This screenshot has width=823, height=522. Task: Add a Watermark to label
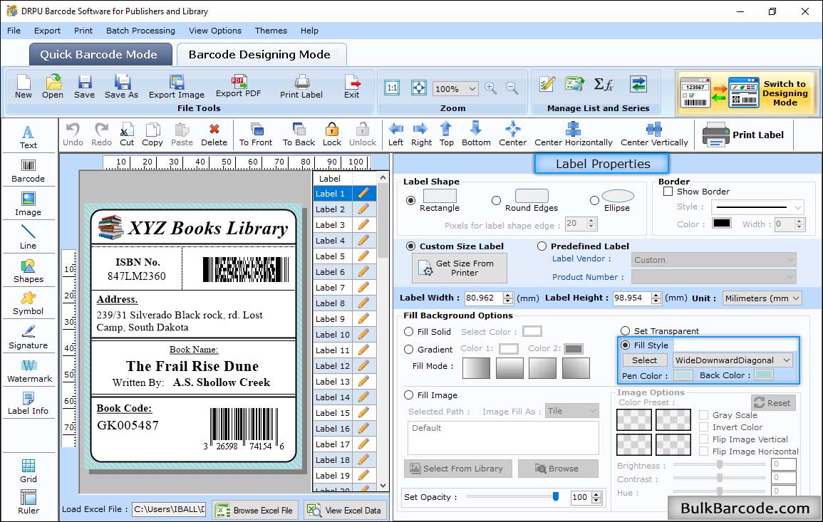coord(29,370)
